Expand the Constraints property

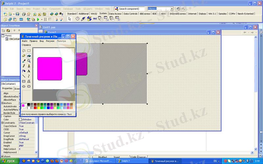click(2, 123)
